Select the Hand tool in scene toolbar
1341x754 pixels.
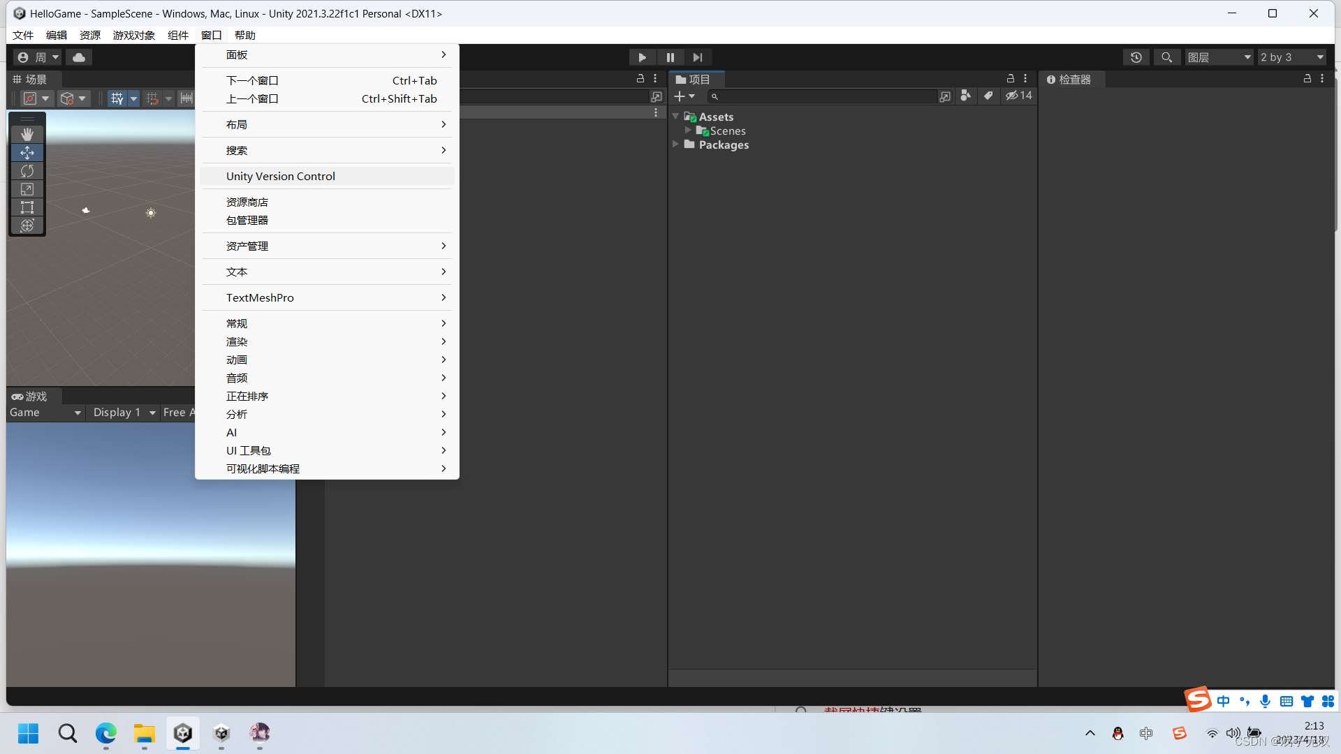(x=27, y=134)
